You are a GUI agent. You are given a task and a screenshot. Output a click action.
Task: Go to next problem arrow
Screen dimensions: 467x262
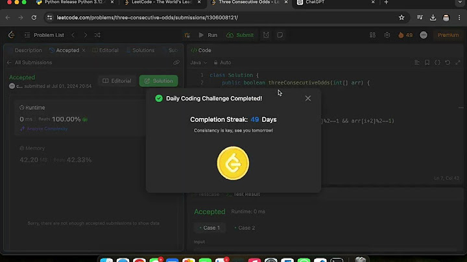coord(86,35)
